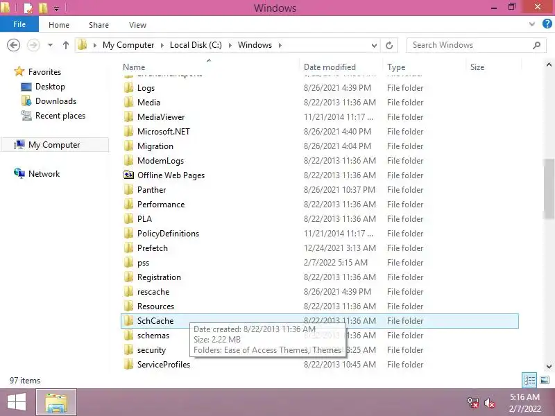Select the schemas folder name
This screenshot has width=555, height=416.
coord(153,336)
